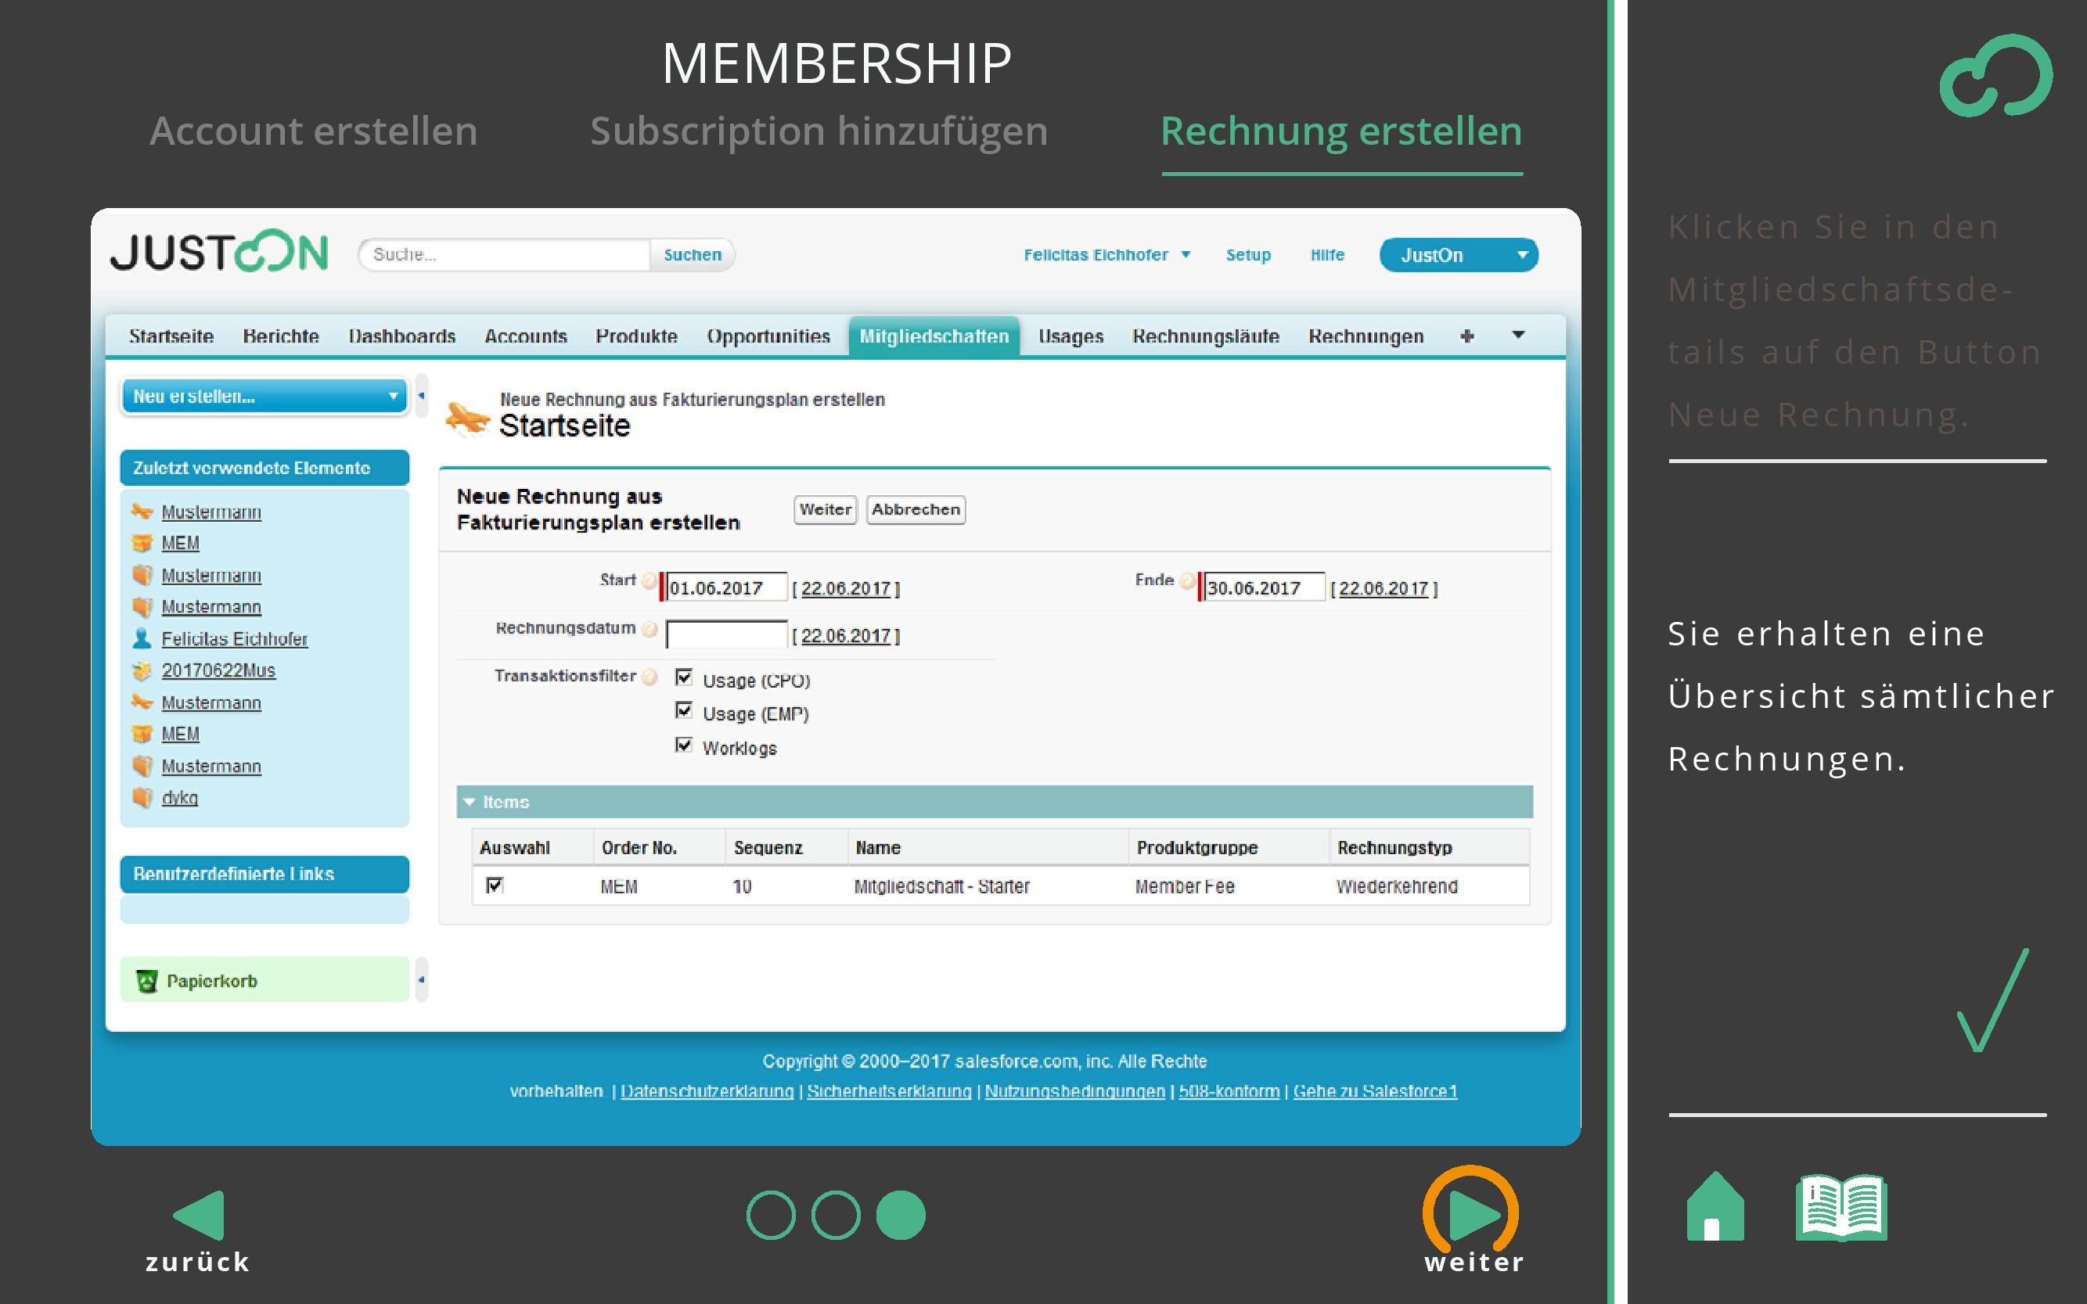Toggle the Worklogs checkbox

684,745
